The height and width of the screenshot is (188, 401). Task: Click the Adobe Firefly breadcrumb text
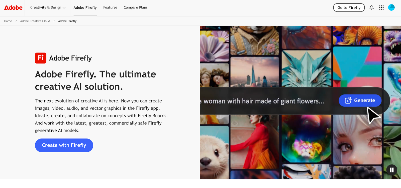(67, 21)
